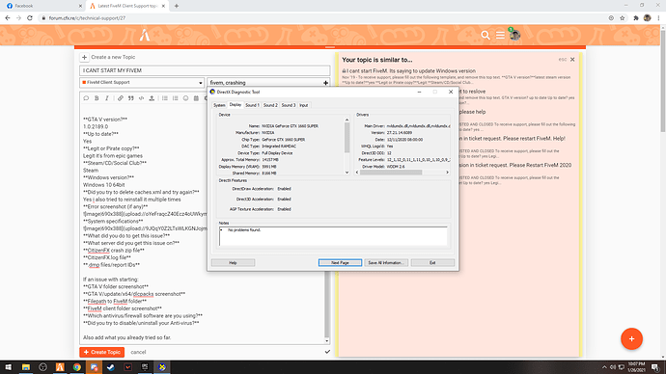Insert blockquote with the quotes icon
The image size is (666, 374).
[x=131, y=98]
